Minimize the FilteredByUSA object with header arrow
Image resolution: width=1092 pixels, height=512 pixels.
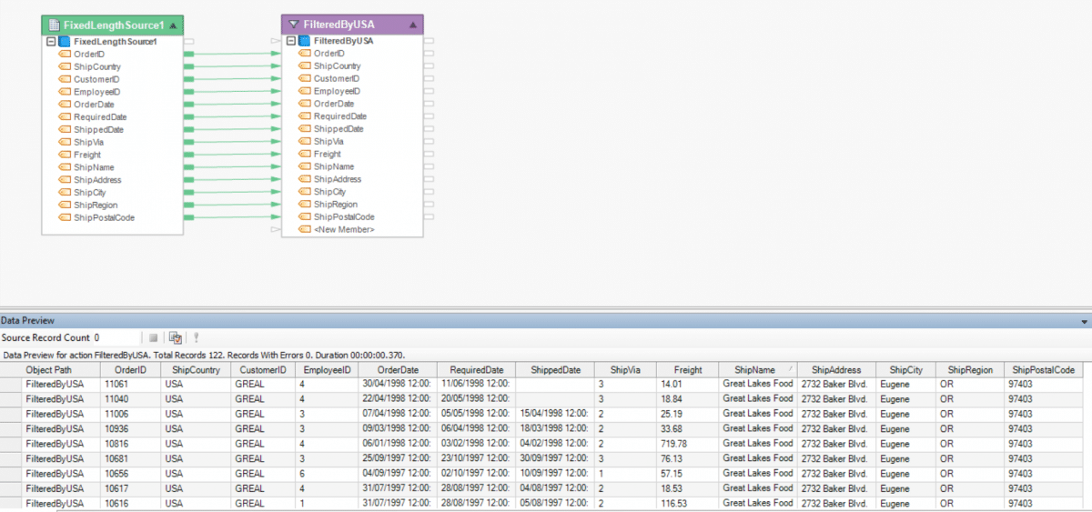412,25
